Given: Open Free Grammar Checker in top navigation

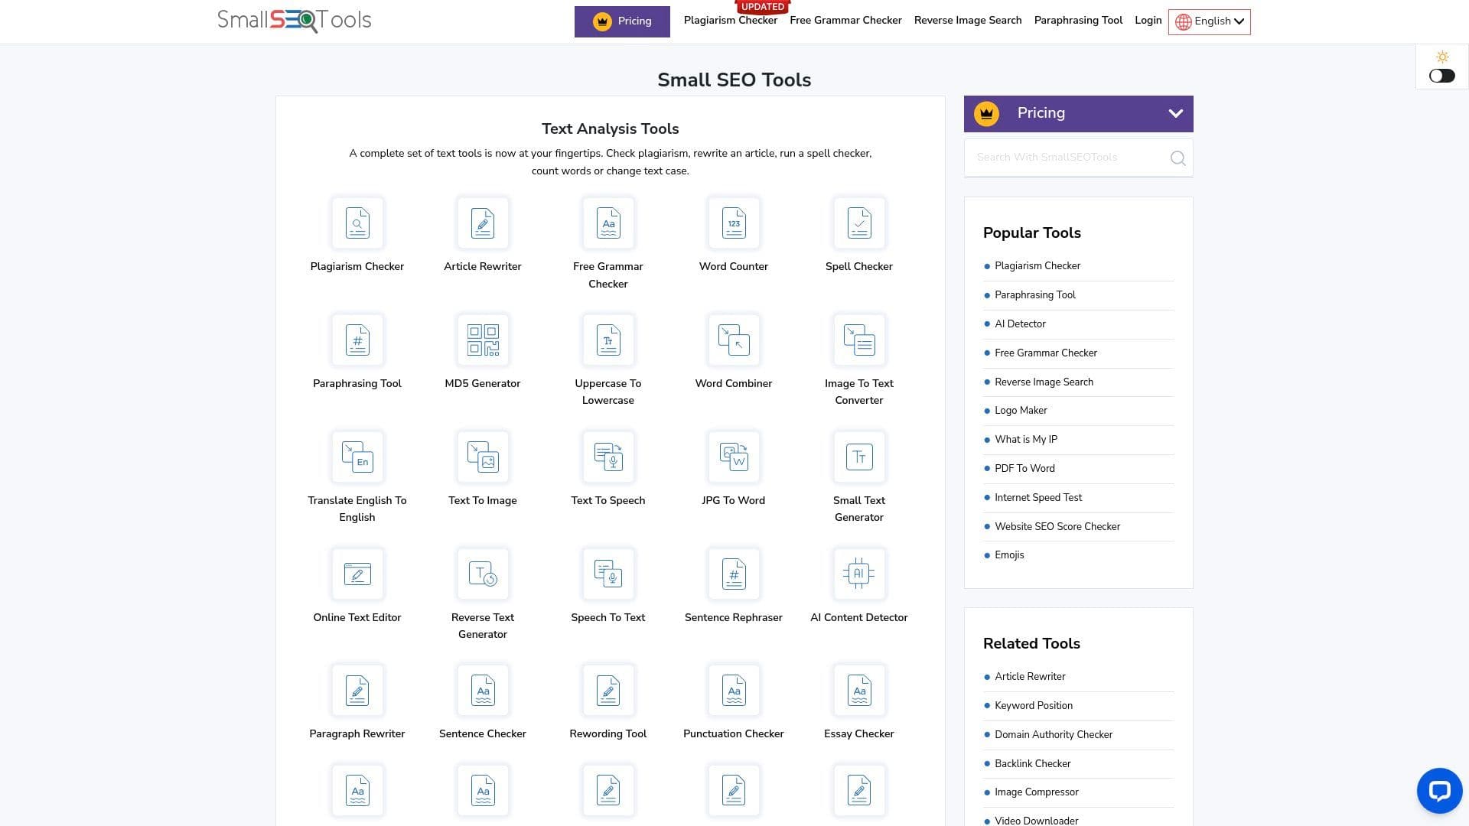Looking at the screenshot, I should coord(845,21).
